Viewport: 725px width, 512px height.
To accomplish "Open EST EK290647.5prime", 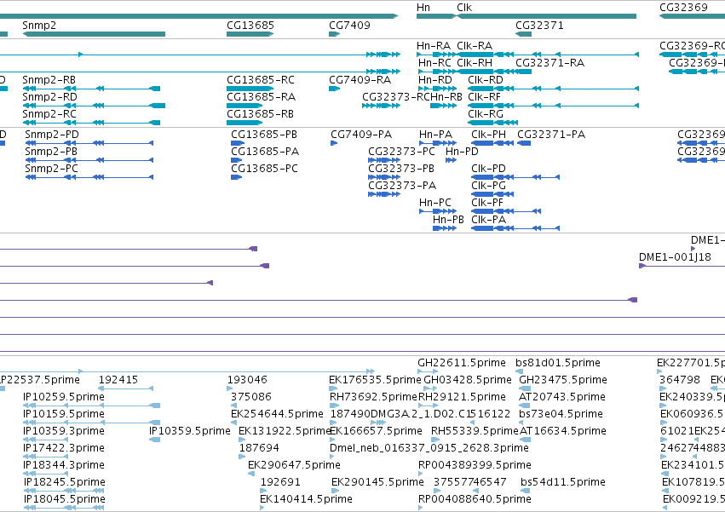I will [x=294, y=465].
